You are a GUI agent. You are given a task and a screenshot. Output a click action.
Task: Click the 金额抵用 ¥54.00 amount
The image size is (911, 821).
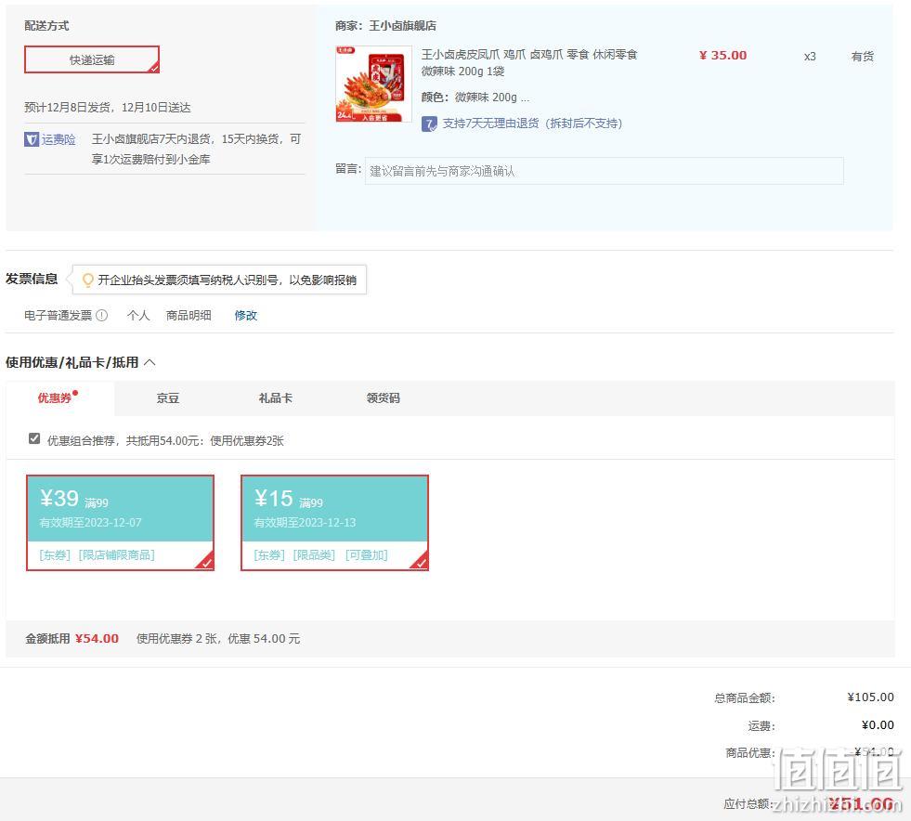pyautogui.click(x=97, y=639)
